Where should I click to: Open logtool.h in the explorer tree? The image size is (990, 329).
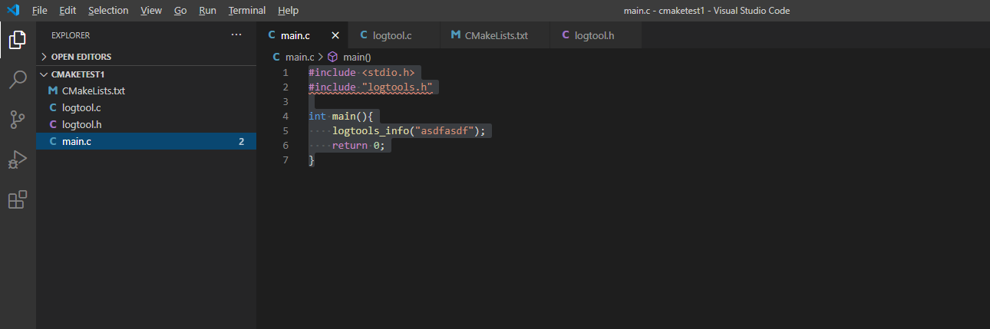point(146,124)
